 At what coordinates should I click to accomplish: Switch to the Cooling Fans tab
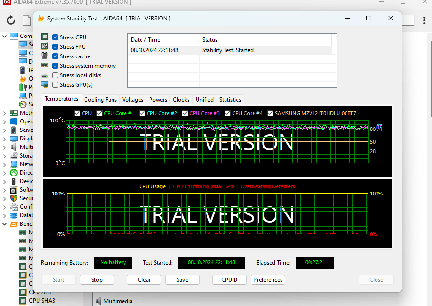pos(100,100)
